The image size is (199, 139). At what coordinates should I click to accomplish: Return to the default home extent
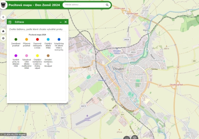click(3, 31)
